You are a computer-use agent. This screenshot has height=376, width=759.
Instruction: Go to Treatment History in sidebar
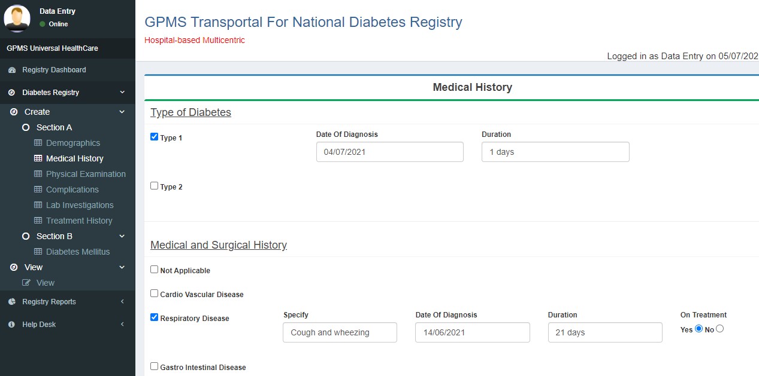[79, 221]
